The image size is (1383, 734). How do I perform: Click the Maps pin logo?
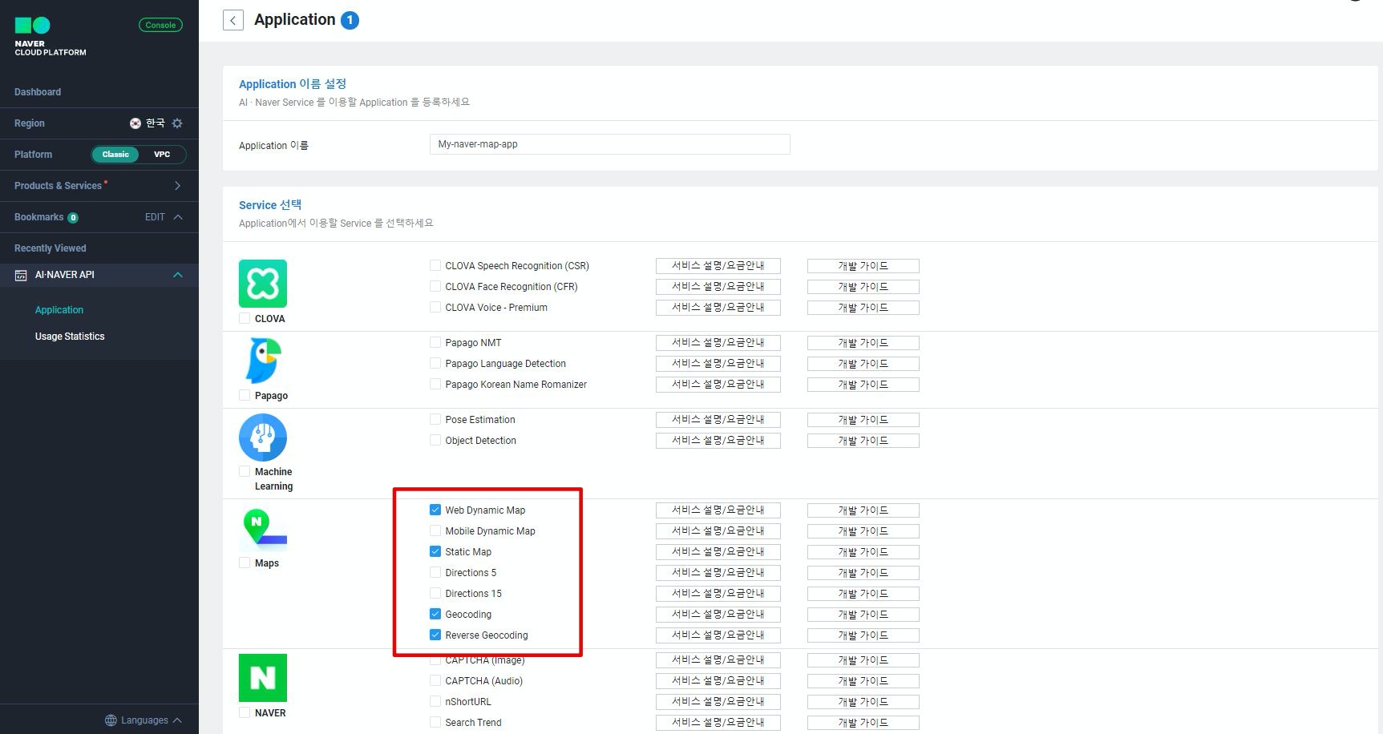pos(264,529)
